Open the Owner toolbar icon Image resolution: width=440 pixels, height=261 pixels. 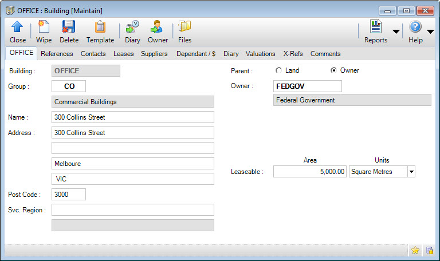[156, 27]
